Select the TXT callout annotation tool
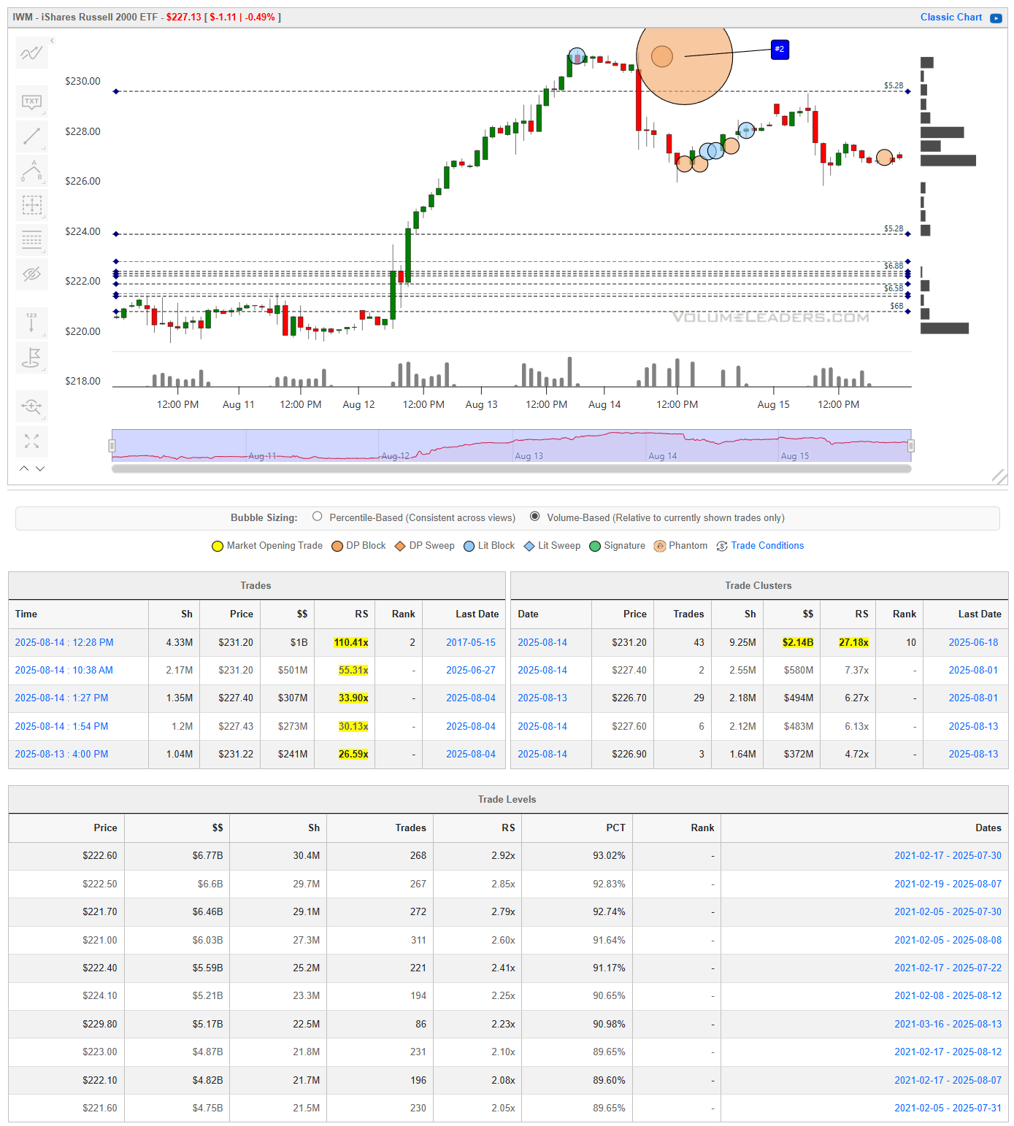Image resolution: width=1014 pixels, height=1126 pixels. click(31, 102)
